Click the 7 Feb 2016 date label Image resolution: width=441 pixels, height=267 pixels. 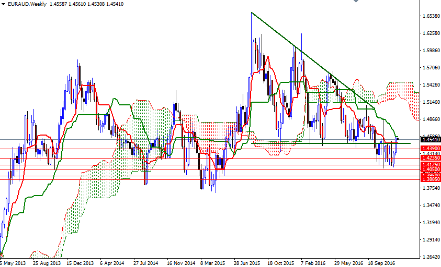tap(313, 263)
